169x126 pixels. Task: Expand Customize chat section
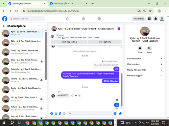tap(145, 58)
